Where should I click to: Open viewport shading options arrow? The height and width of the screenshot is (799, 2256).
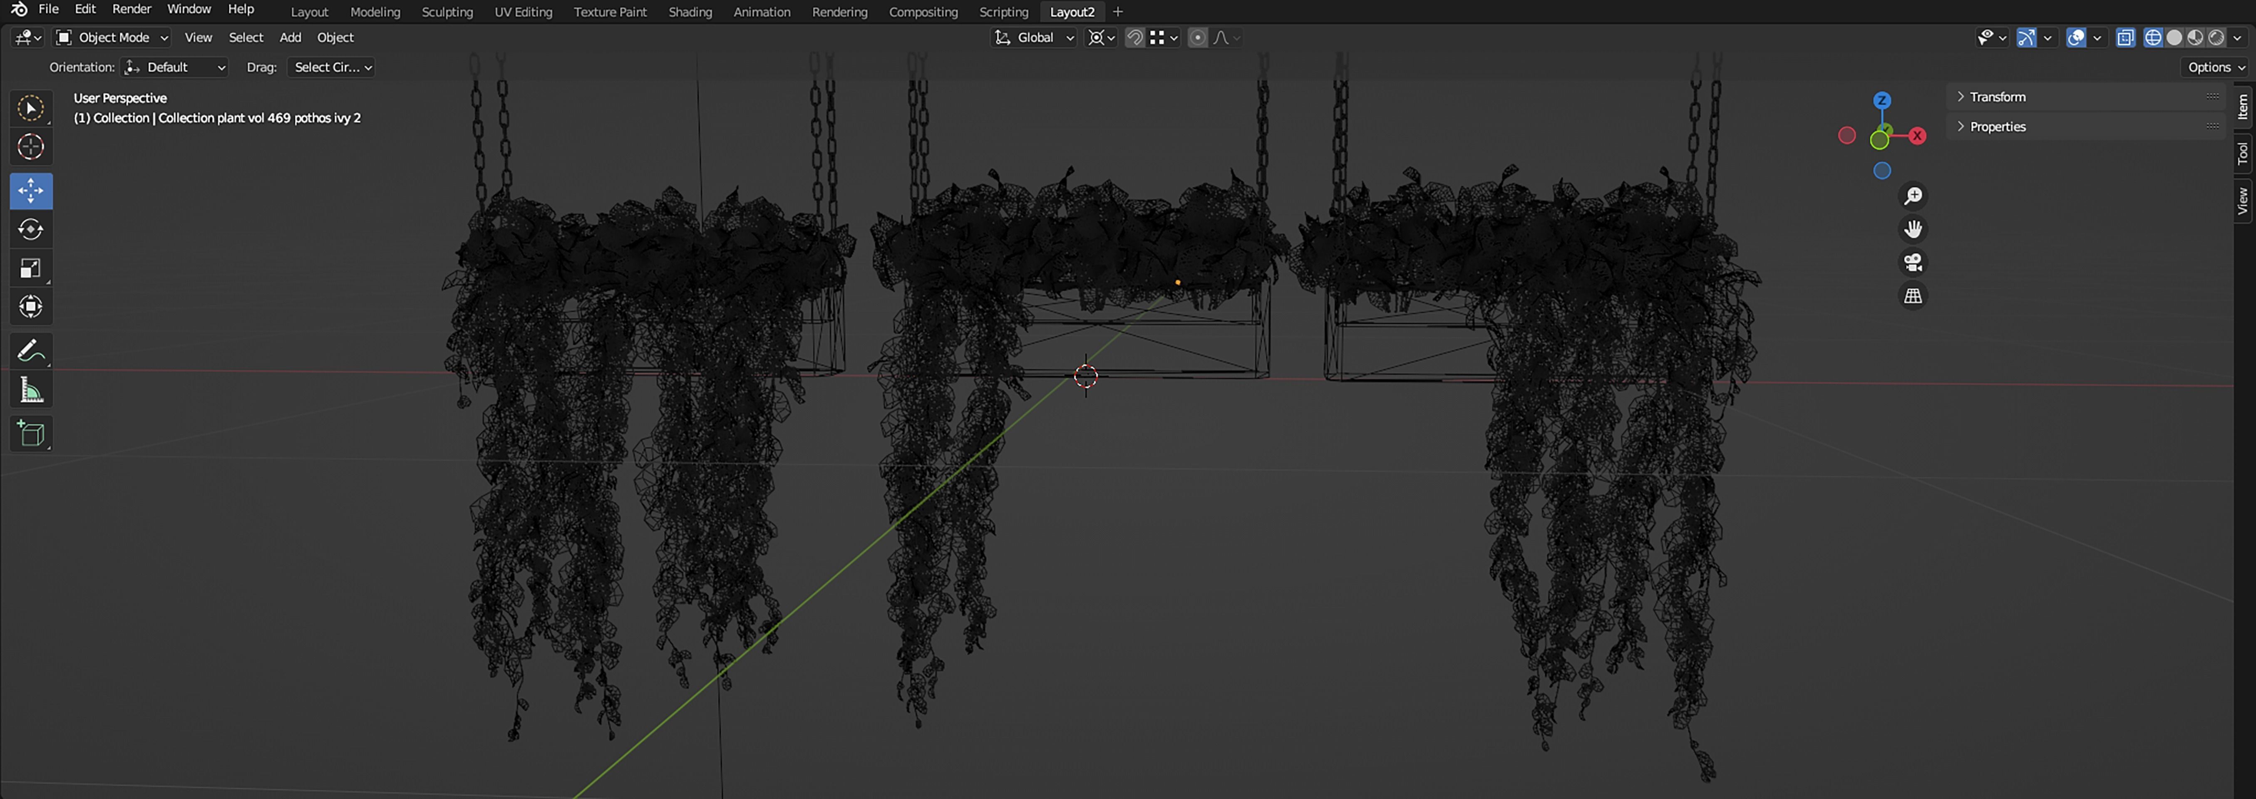2238,38
